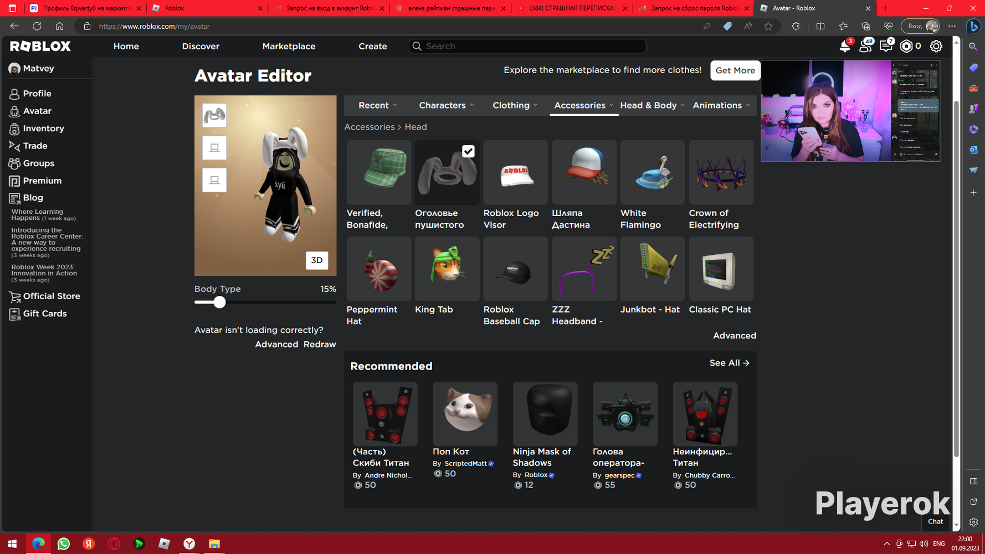Open the Chat button
The width and height of the screenshot is (985, 554).
tap(936, 522)
